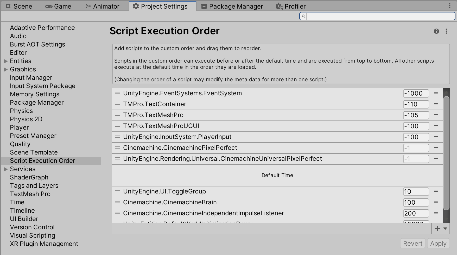Remove CinemachineIndependentImpulseListener via minus icon
The width and height of the screenshot is (457, 255).
click(436, 213)
